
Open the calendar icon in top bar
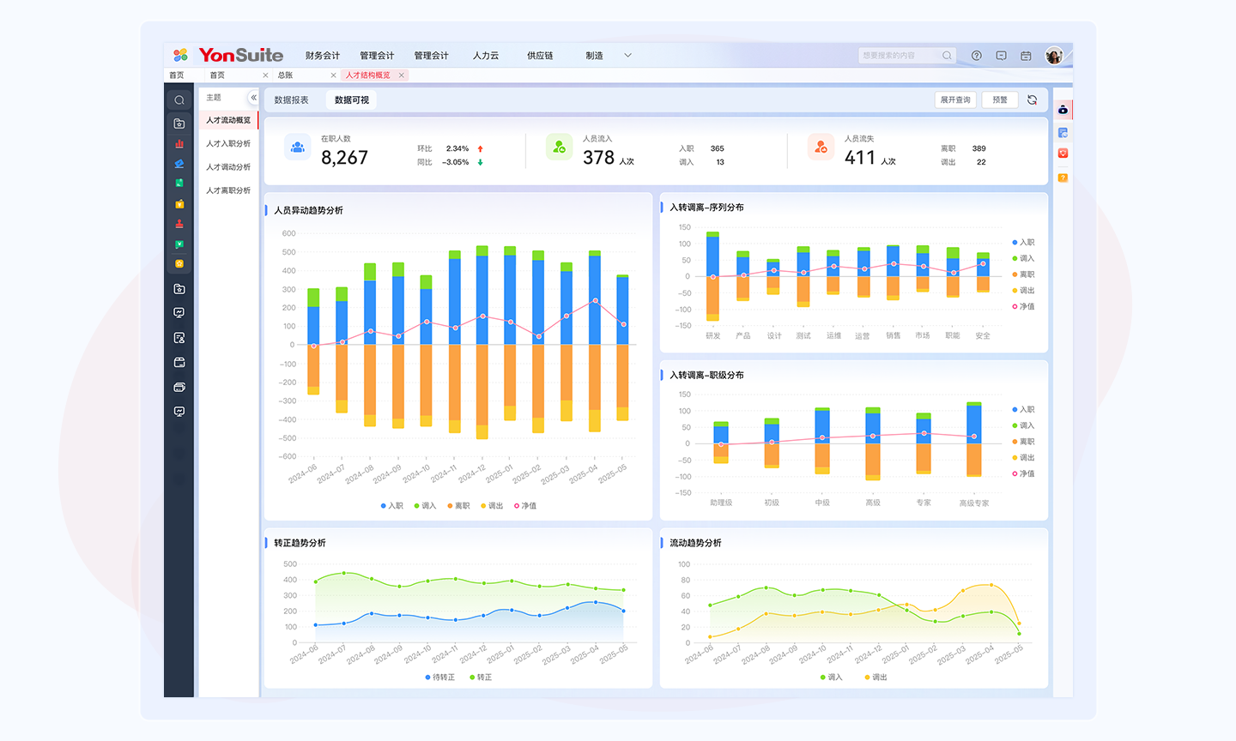[x=1026, y=56]
